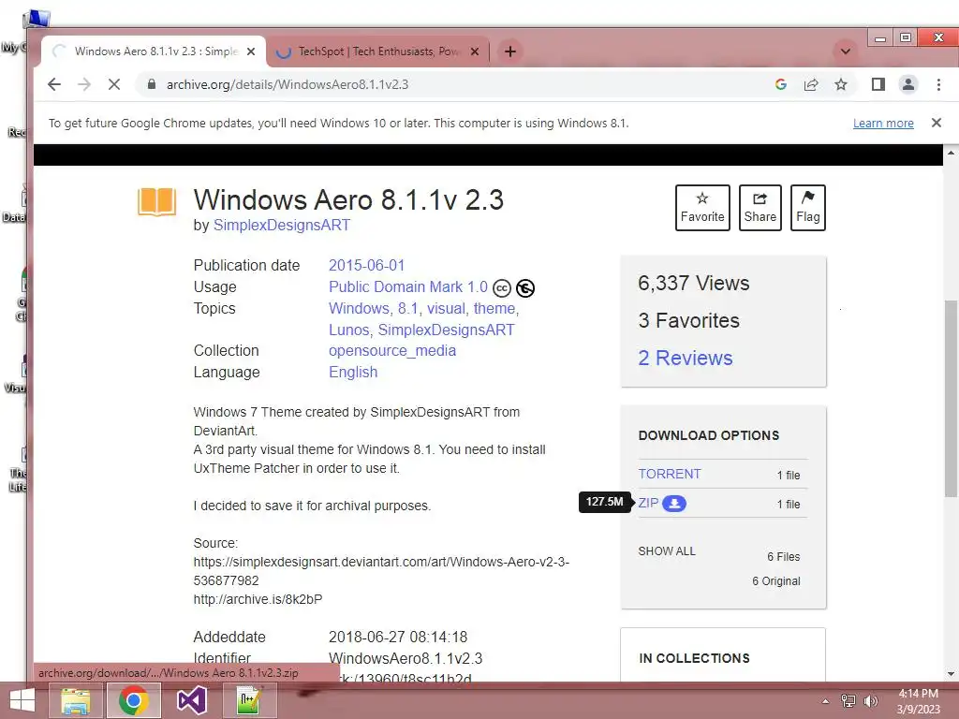Image resolution: width=959 pixels, height=719 pixels.
Task: Close the Windows Aero 8.1.1v tab
Action: (x=251, y=52)
